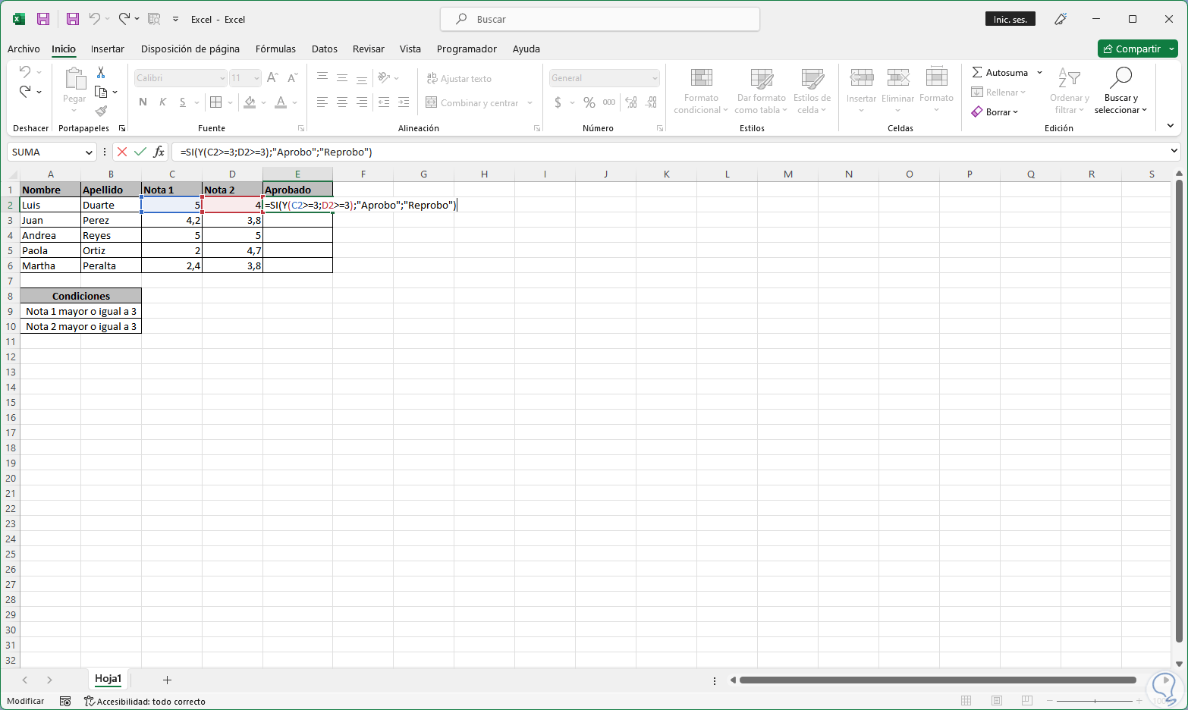Click the accessibility status icon
The width and height of the screenshot is (1188, 710).
(x=89, y=701)
